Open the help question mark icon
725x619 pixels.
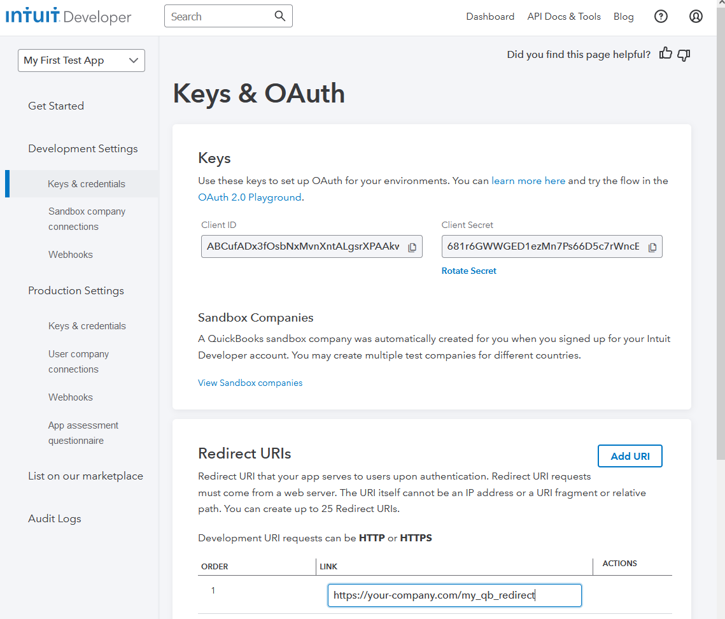[x=661, y=17]
